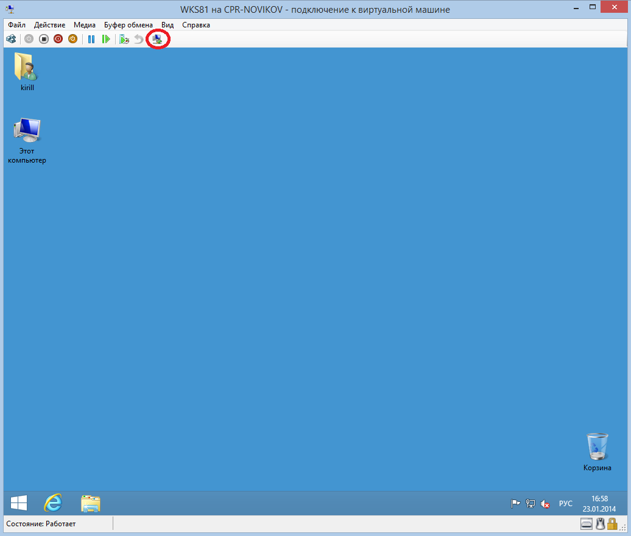The height and width of the screenshot is (536, 631).
Task: Click the orange Save state toolbar icon
Action: click(x=73, y=39)
